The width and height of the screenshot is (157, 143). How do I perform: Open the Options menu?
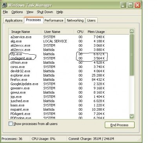17,12
